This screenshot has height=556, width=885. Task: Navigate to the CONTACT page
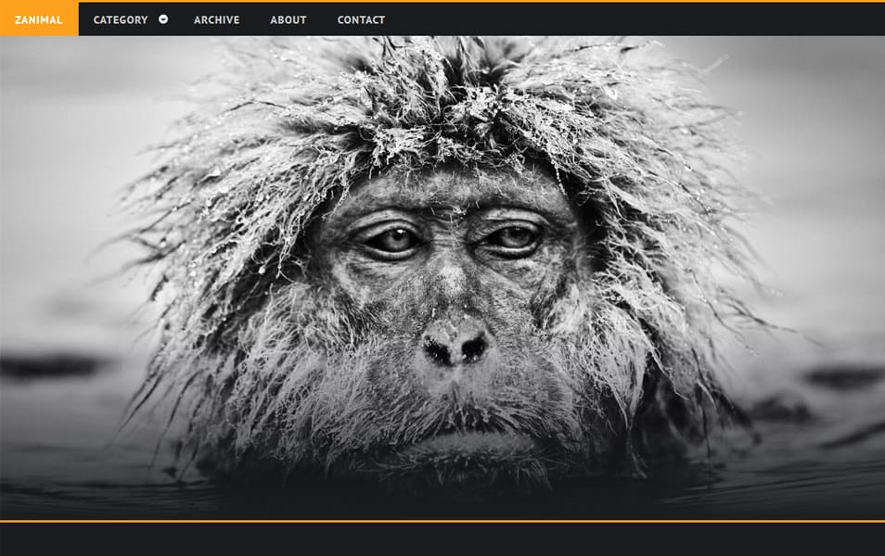(x=361, y=19)
